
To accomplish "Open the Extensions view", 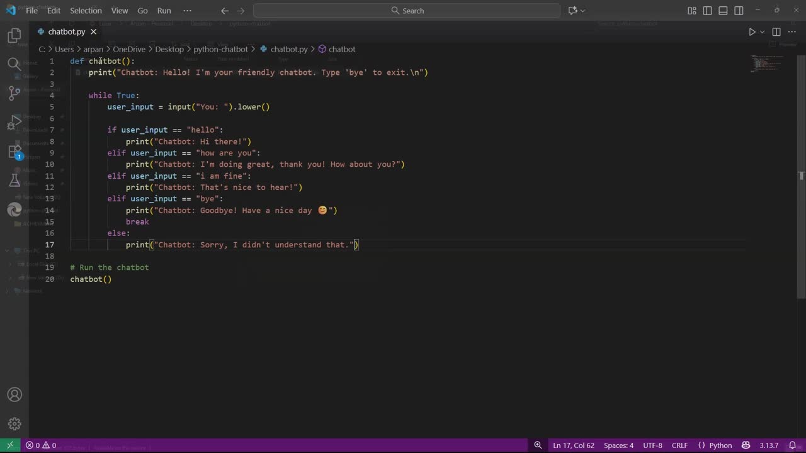I will [14, 152].
